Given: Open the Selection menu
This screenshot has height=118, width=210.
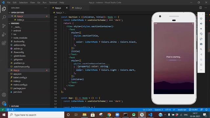Looking at the screenshot, I should tap(23, 2).
